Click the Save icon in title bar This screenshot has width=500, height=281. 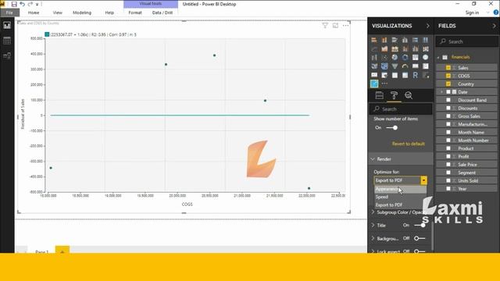14,4
